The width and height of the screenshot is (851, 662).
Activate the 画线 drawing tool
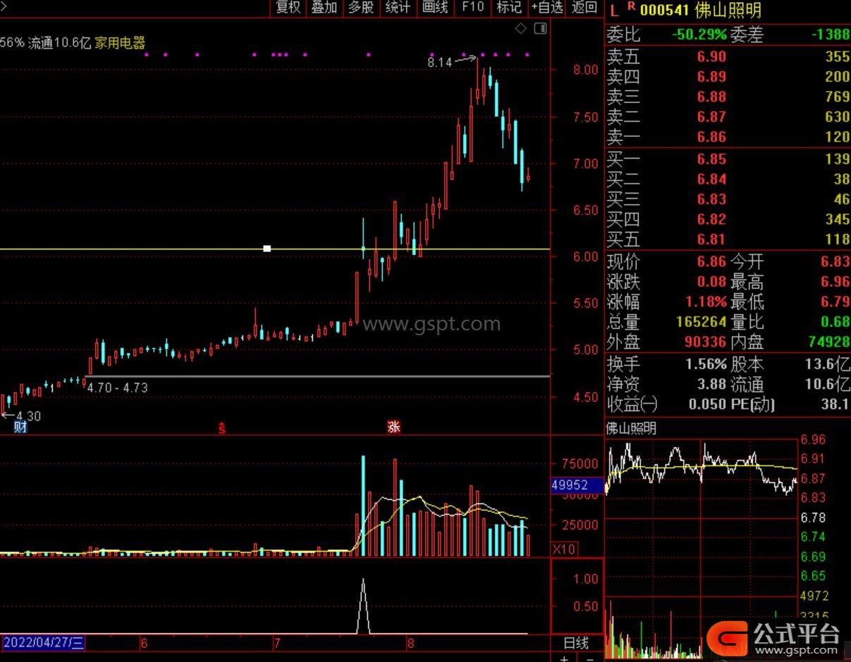(x=435, y=8)
